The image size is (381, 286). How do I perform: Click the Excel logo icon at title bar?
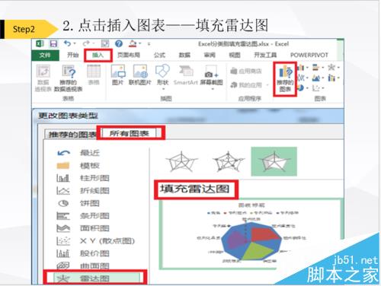pos(40,43)
